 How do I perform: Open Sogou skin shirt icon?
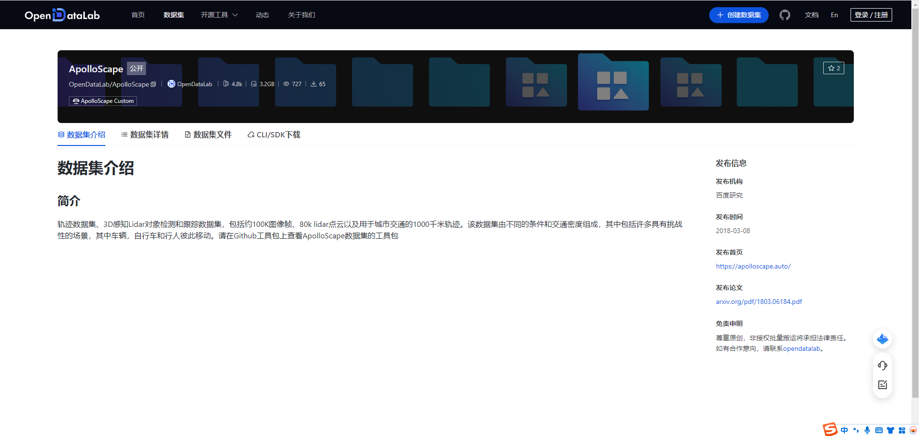click(890, 430)
